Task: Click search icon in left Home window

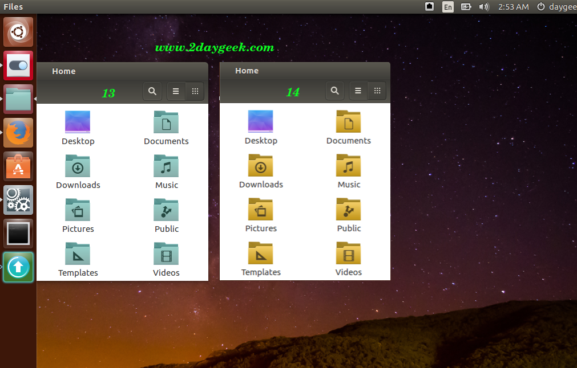Action: (x=152, y=91)
